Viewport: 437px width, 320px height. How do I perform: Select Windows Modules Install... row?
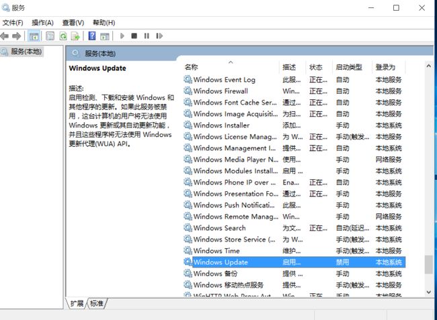[x=294, y=170]
